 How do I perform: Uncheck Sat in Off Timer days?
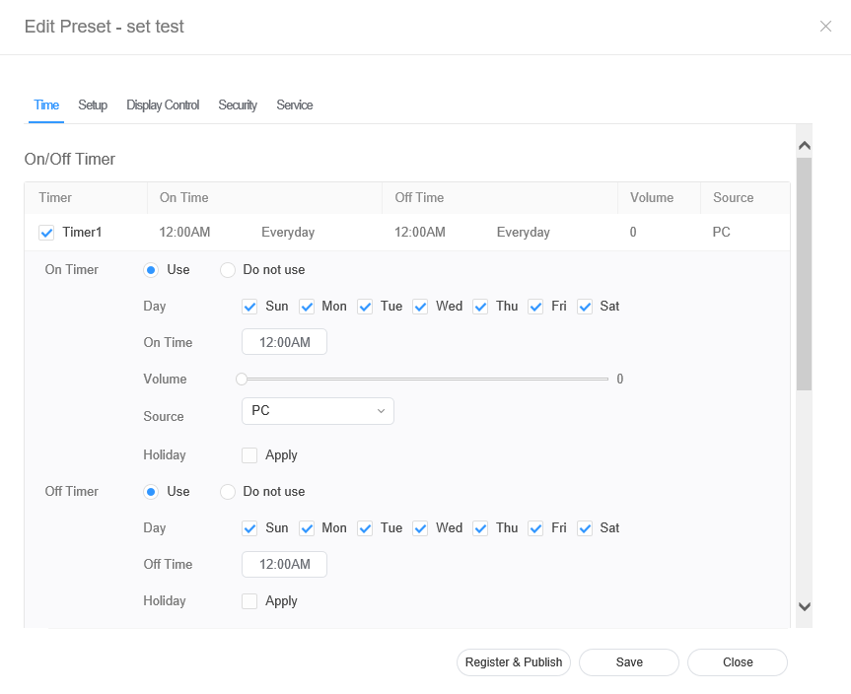(x=585, y=528)
